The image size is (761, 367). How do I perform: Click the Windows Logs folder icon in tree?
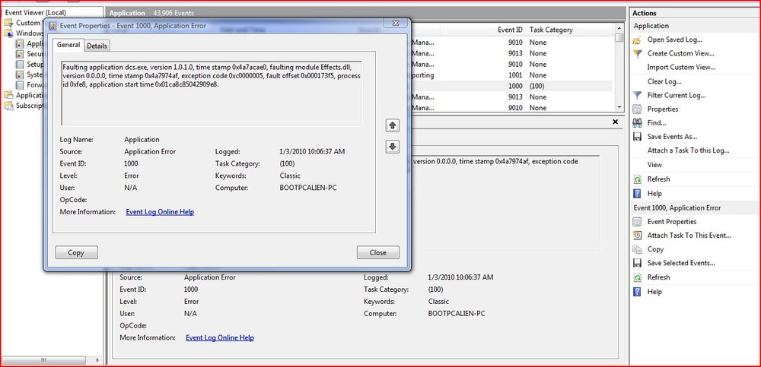coord(8,33)
